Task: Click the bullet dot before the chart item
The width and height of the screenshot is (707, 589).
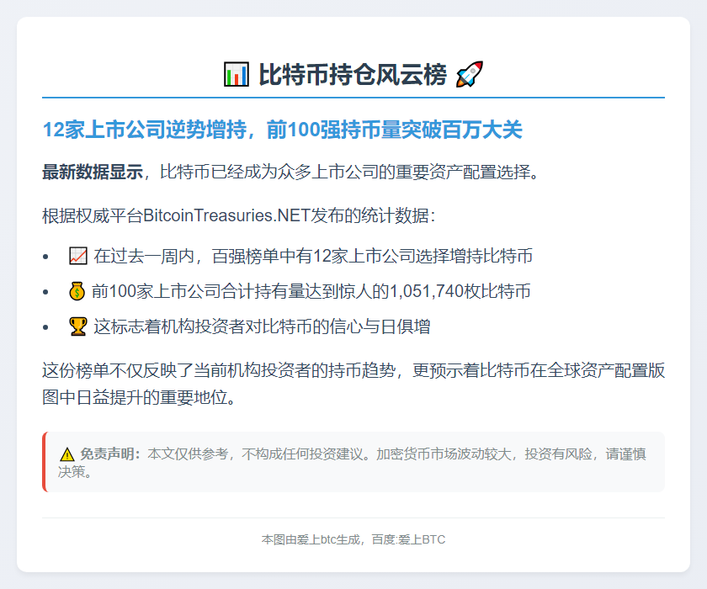Action: click(x=47, y=257)
